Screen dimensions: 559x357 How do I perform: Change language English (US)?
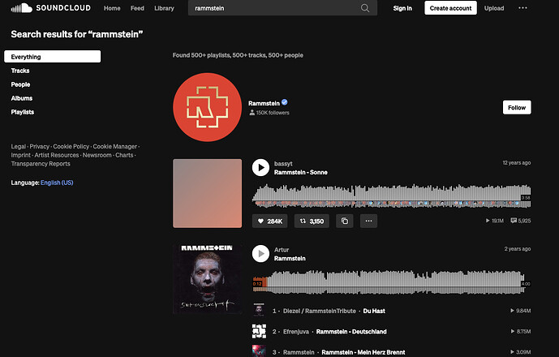57,183
